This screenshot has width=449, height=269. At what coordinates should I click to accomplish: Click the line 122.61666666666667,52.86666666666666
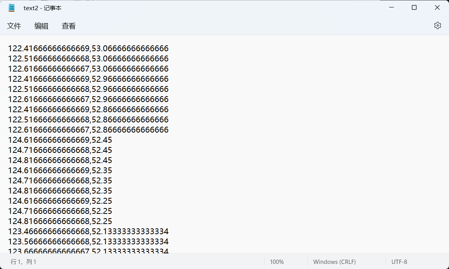coord(88,130)
